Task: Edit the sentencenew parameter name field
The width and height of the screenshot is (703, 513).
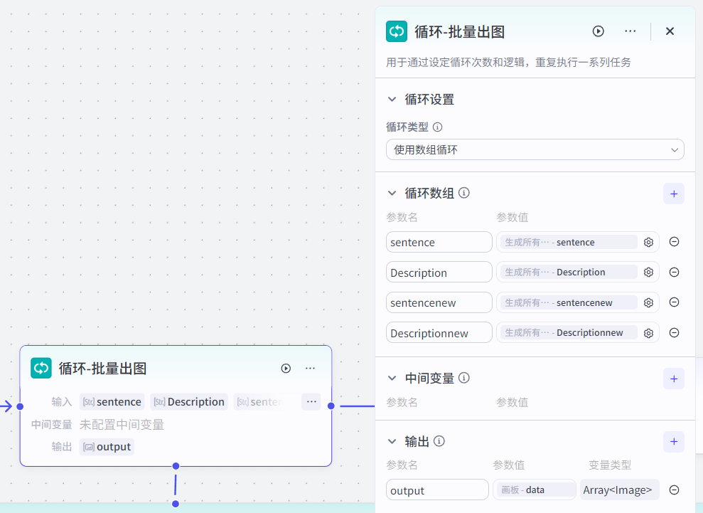Action: 439,302
